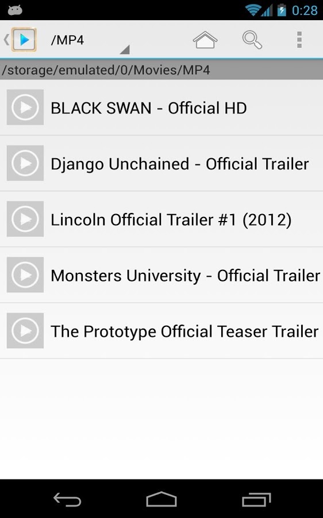Tap the Monsters University play thumbnail icon
The image size is (323, 518).
25,275
